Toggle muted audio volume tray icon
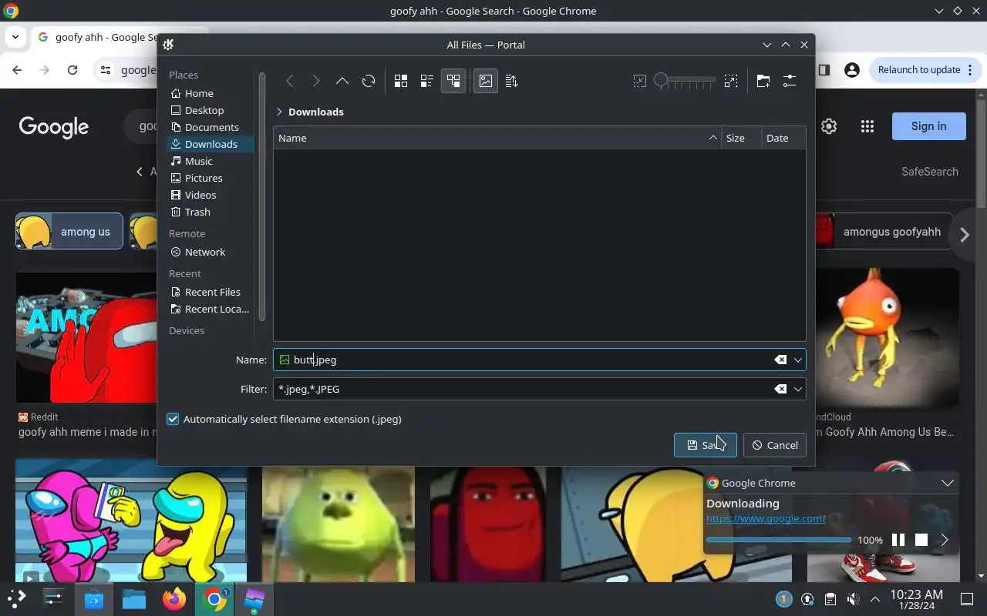Viewport: 987px width, 616px height. coord(853,598)
